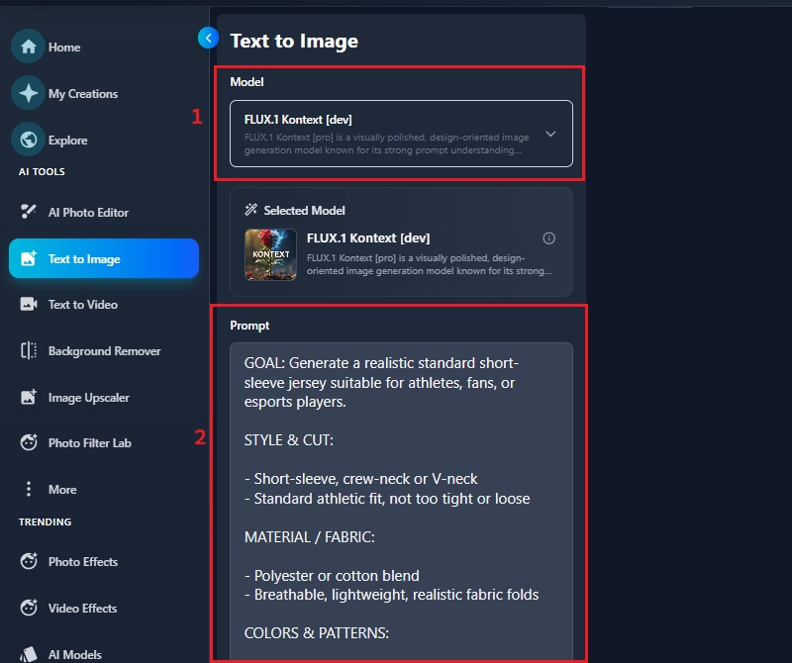This screenshot has height=663, width=792.
Task: Go to Home menu item
Action: click(x=64, y=47)
